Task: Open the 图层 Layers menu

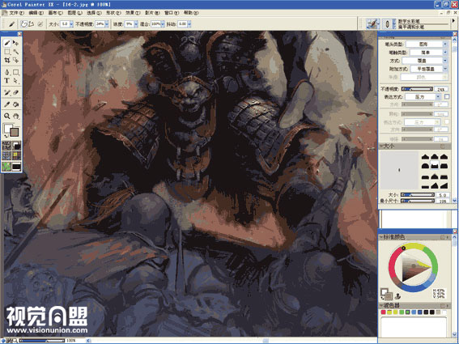Action: 75,13
